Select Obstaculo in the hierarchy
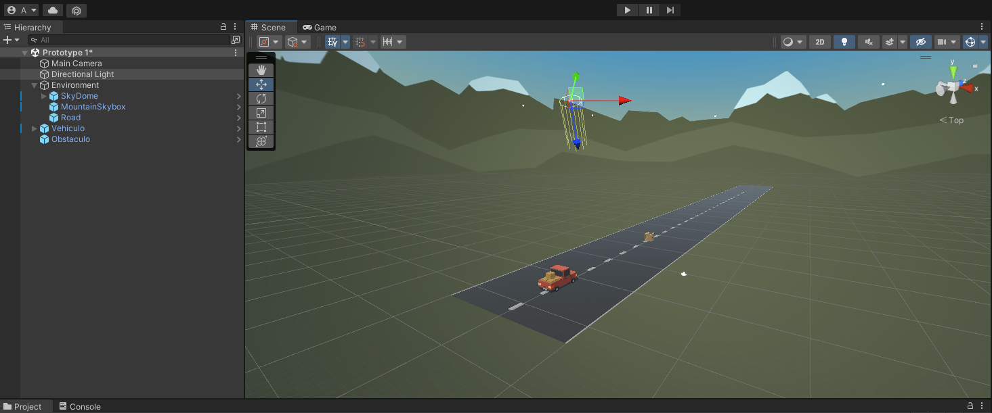This screenshot has height=413, width=992. 70,139
